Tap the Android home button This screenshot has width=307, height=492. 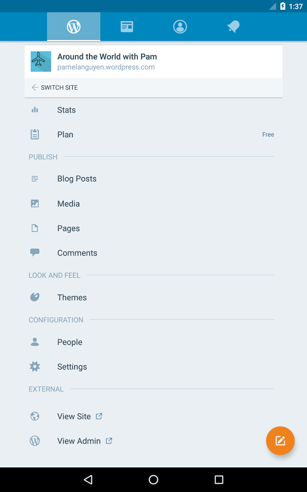[153, 479]
